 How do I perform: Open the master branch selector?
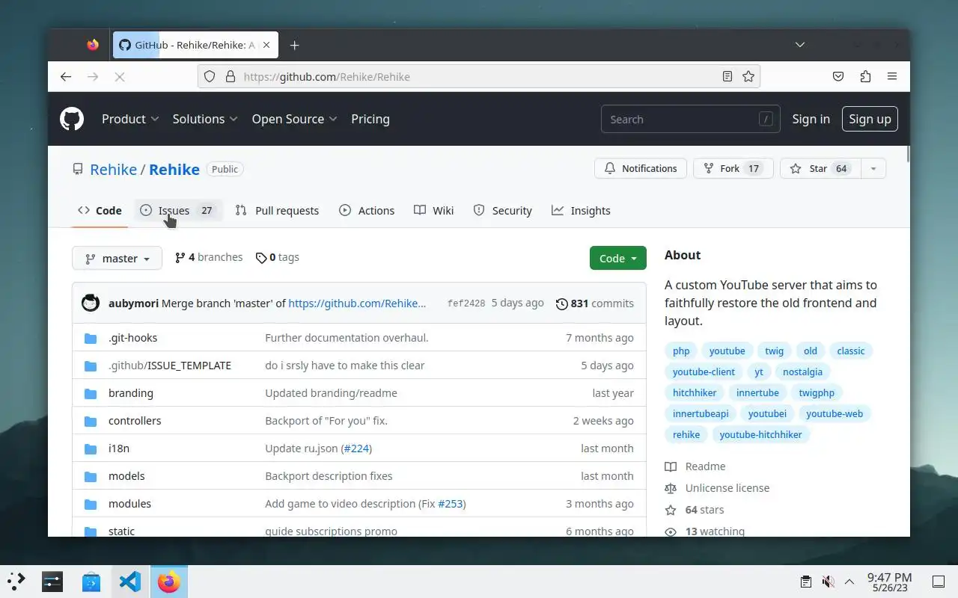[x=117, y=258]
